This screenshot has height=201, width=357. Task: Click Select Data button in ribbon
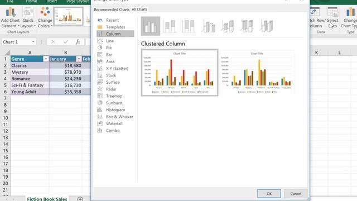[x=332, y=17]
